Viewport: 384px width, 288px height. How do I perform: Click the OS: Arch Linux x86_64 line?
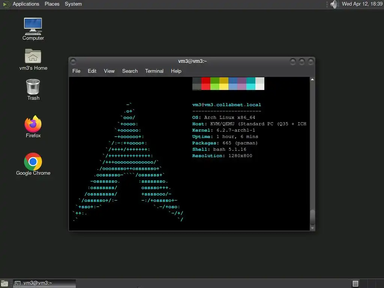coord(223,117)
